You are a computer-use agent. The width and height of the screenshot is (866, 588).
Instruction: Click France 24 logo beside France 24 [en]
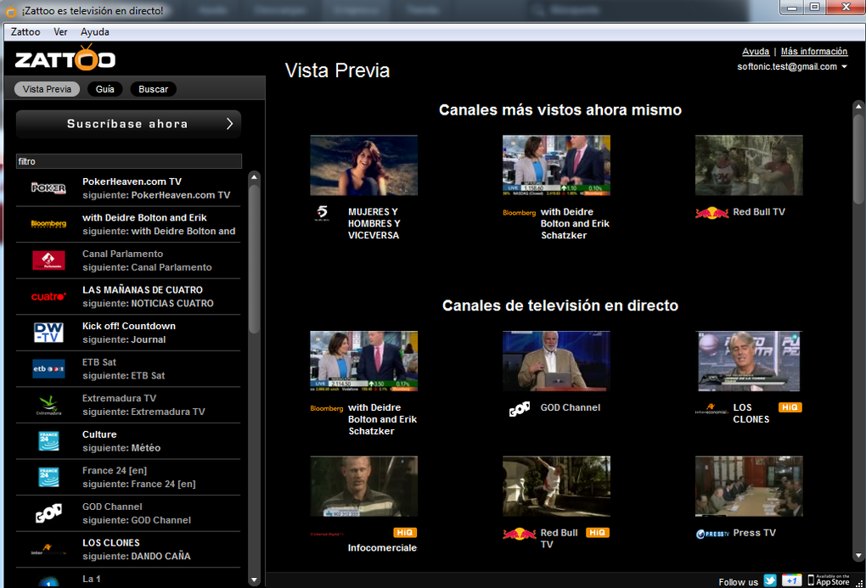click(48, 477)
